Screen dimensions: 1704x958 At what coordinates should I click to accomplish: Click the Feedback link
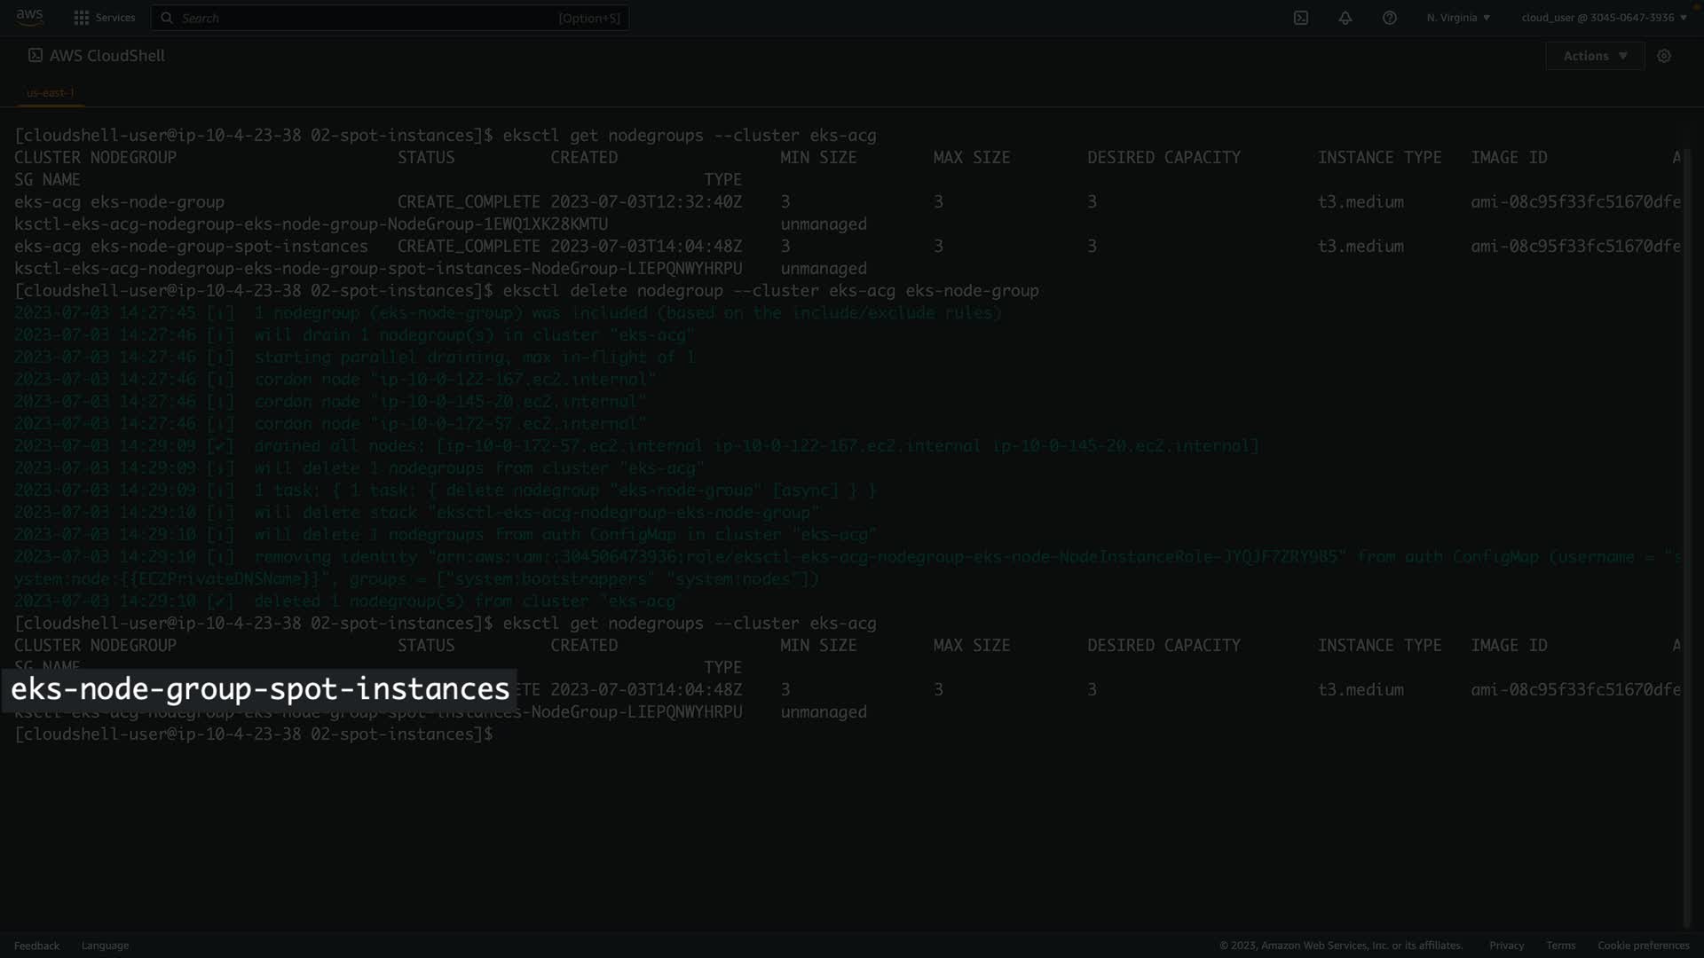(36, 946)
